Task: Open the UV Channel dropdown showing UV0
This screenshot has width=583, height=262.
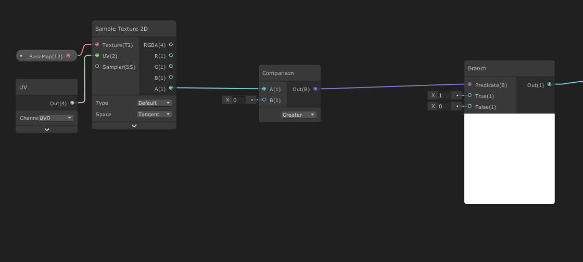Action: [x=56, y=118]
